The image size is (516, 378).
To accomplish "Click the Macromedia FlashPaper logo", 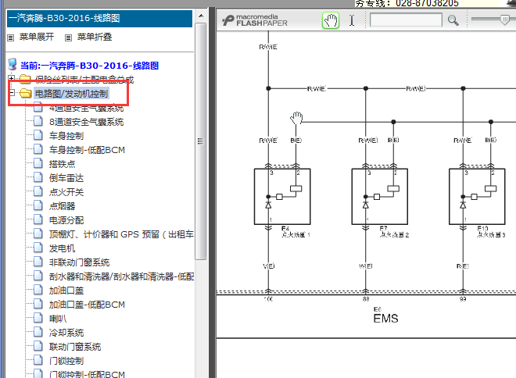I will coord(254,20).
